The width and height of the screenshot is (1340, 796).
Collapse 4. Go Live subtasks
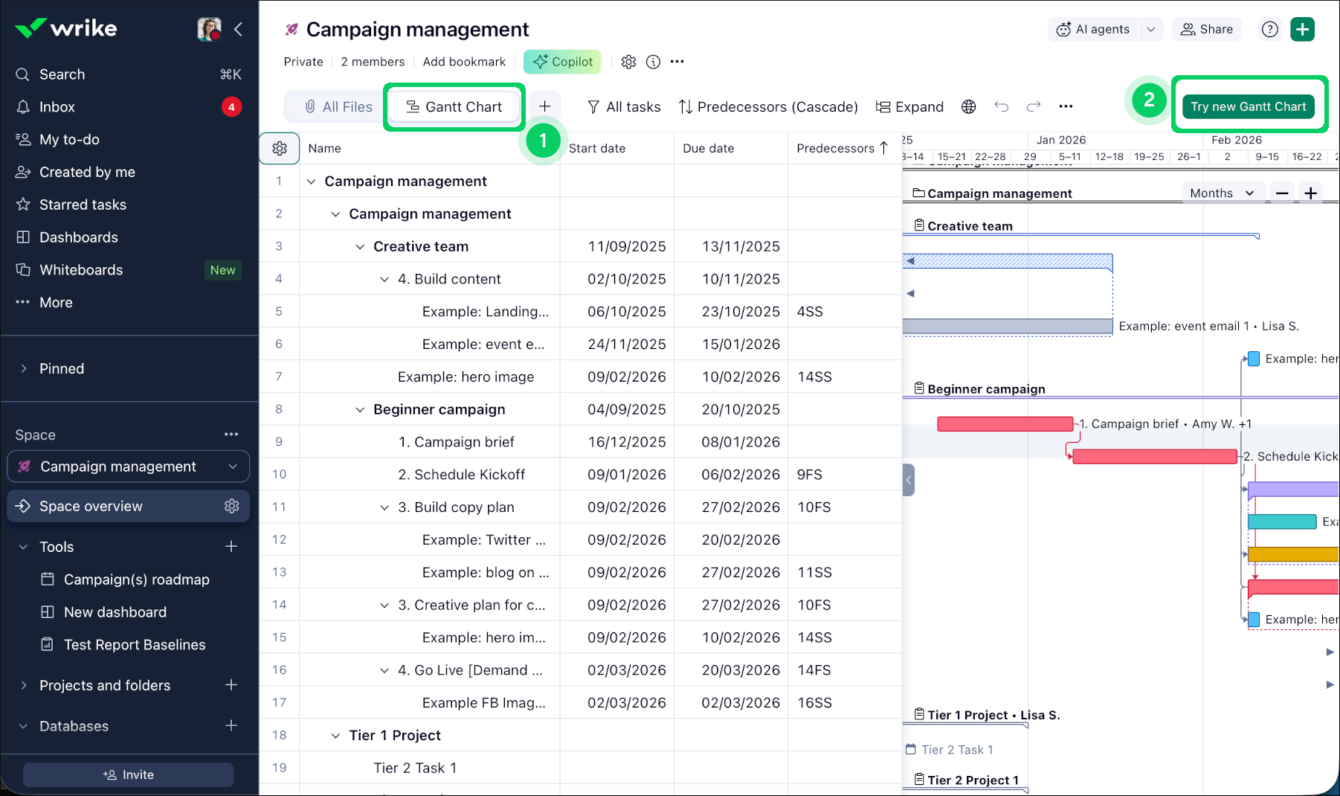[384, 670]
